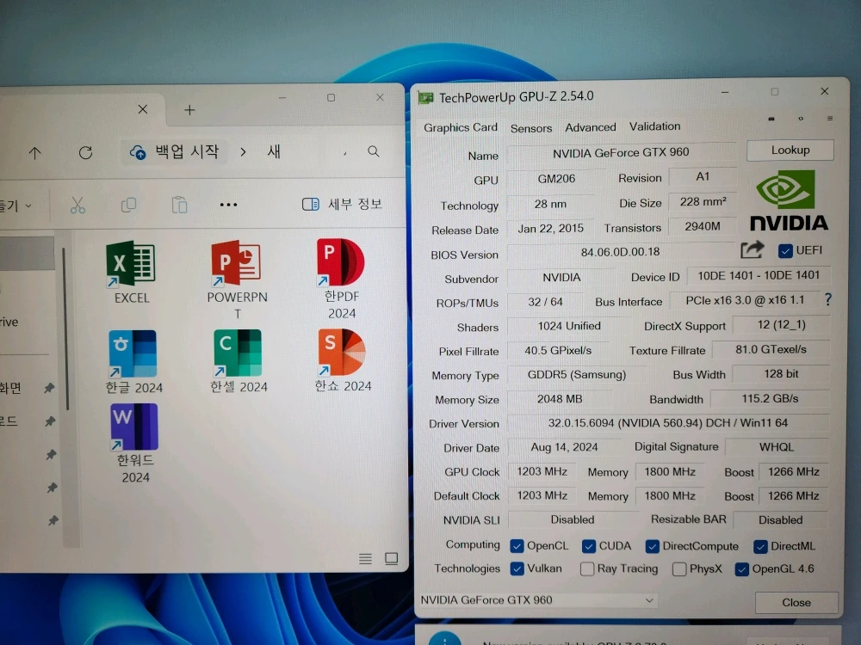Click the search magnifier in Explorer
The height and width of the screenshot is (645, 861).
(x=374, y=151)
